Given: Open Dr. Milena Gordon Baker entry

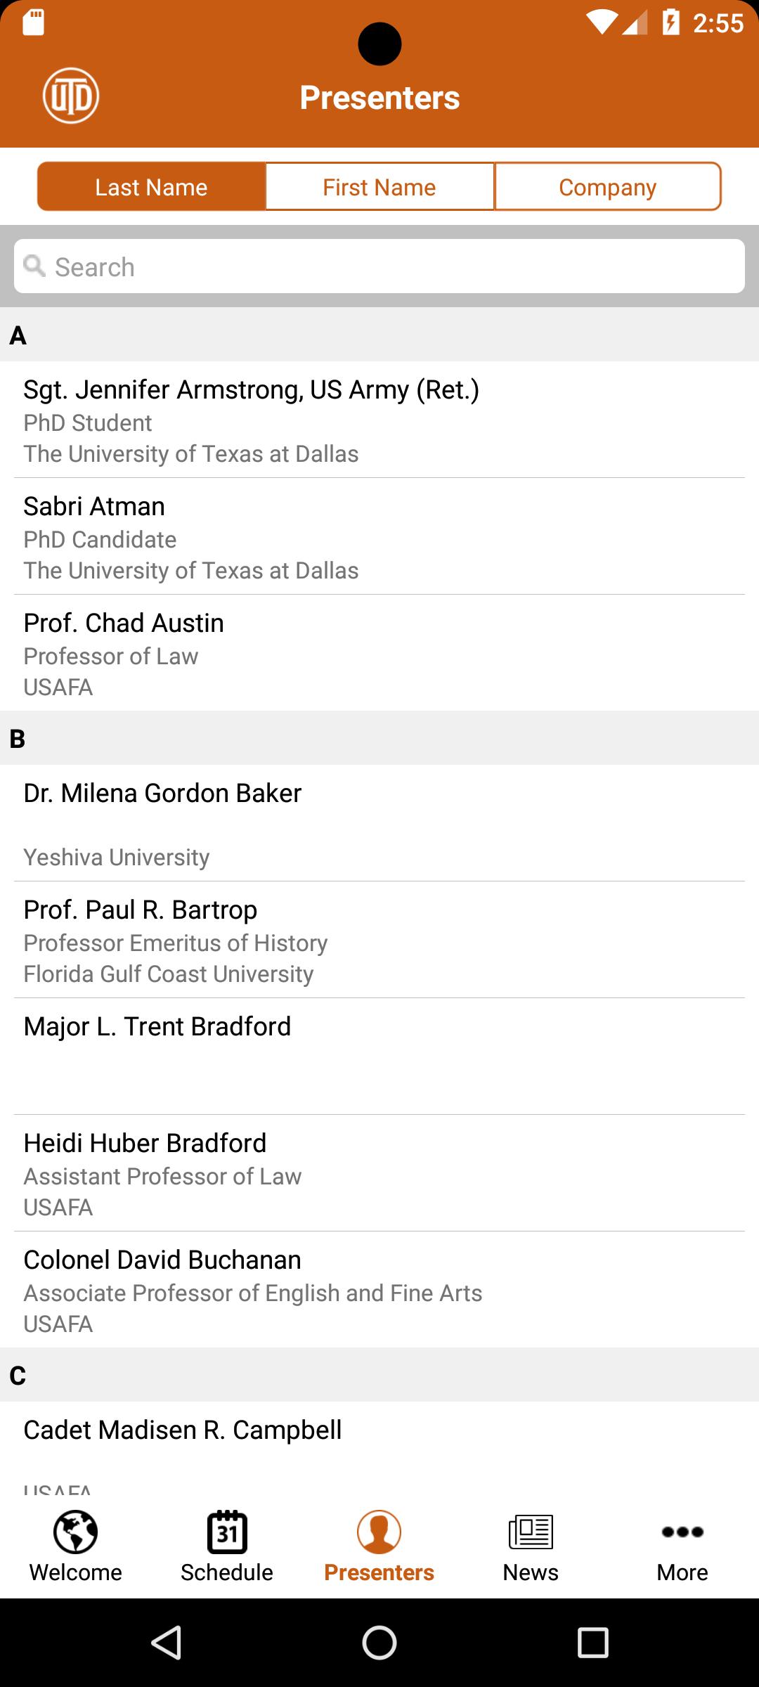Looking at the screenshot, I should pyautogui.click(x=379, y=823).
